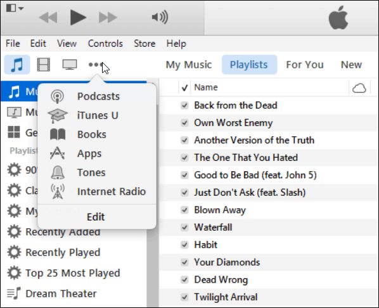Open the Controls menu
This screenshot has height=308, width=379.
coord(105,44)
